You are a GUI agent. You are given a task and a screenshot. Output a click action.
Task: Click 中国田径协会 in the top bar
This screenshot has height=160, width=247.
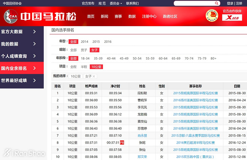pyautogui.click(x=12, y=3)
